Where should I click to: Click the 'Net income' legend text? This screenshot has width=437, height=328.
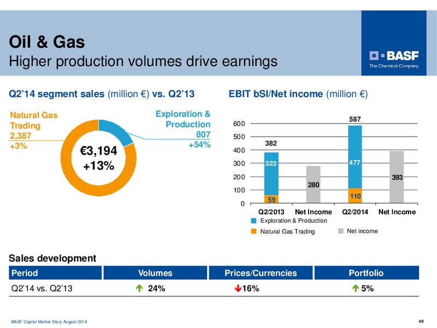tap(362, 231)
